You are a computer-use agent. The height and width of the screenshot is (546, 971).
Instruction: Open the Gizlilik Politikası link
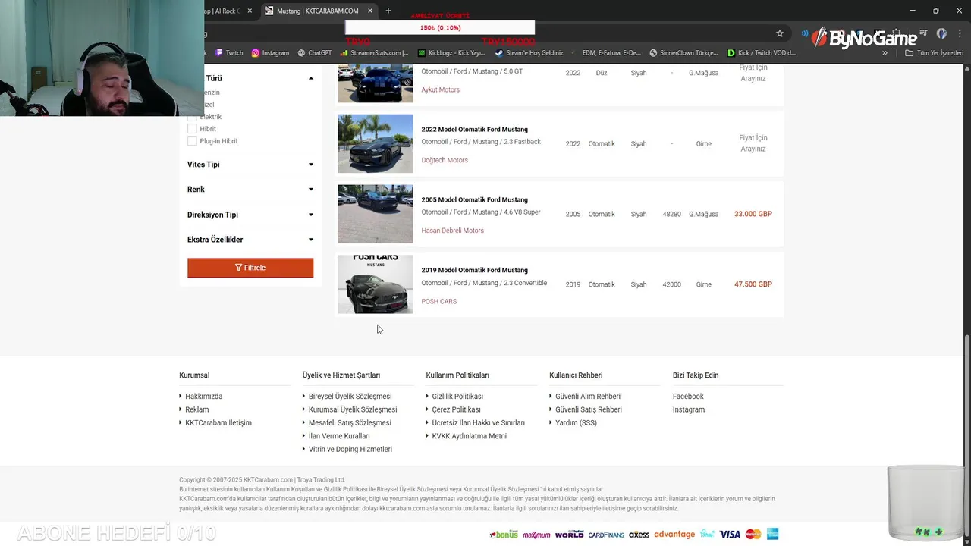[457, 397]
